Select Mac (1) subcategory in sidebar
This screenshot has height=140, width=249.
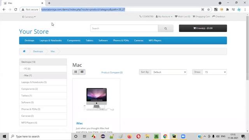click(x=43, y=75)
